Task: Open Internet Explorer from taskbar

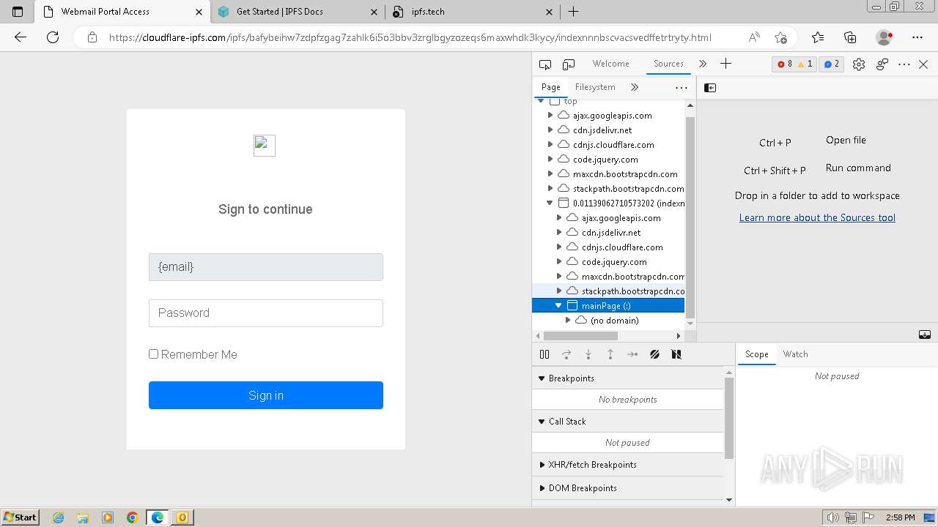Action: (x=59, y=517)
